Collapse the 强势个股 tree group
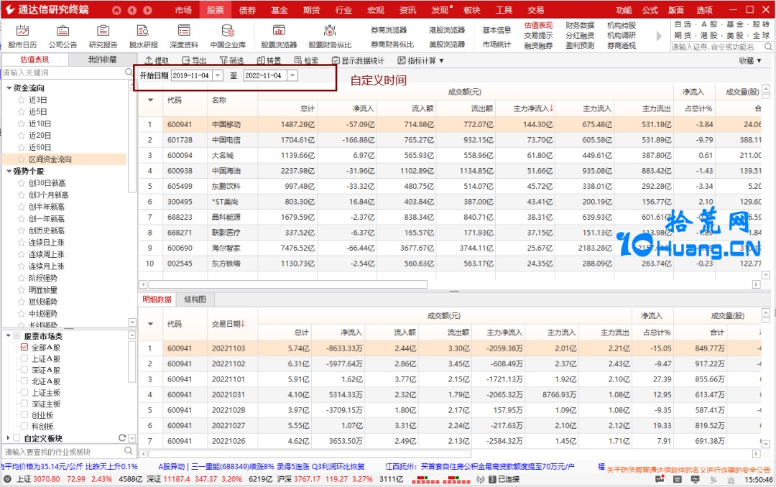The height and width of the screenshot is (487, 776). (x=9, y=171)
